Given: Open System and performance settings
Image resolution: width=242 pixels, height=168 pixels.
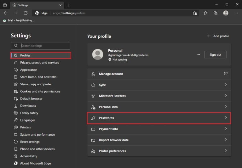Looking at the screenshot, I should tap(34, 135).
